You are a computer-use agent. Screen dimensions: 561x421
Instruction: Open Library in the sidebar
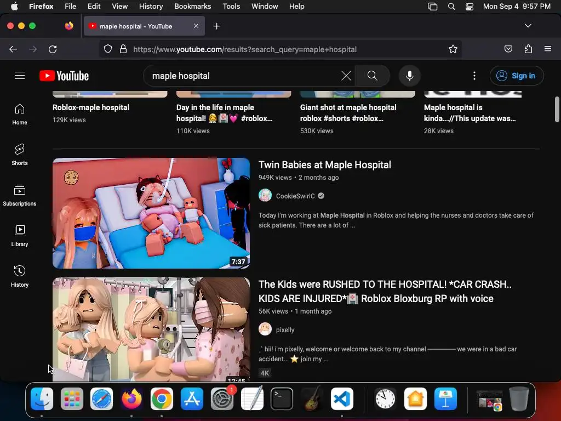20,236
